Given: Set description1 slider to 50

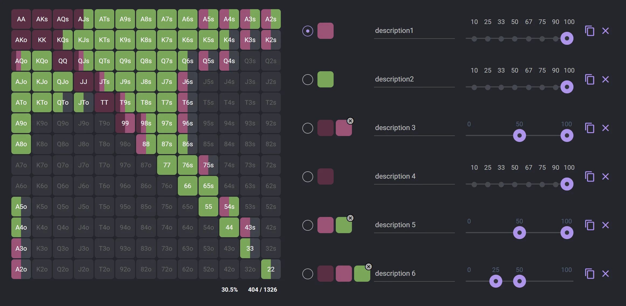Looking at the screenshot, I should tap(514, 39).
